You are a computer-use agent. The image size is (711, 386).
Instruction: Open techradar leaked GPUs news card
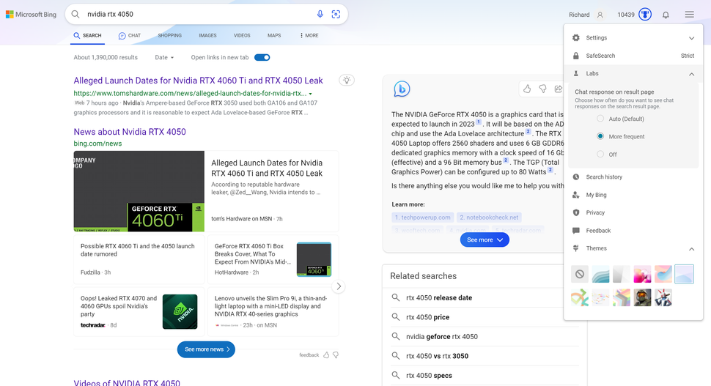pyautogui.click(x=139, y=312)
